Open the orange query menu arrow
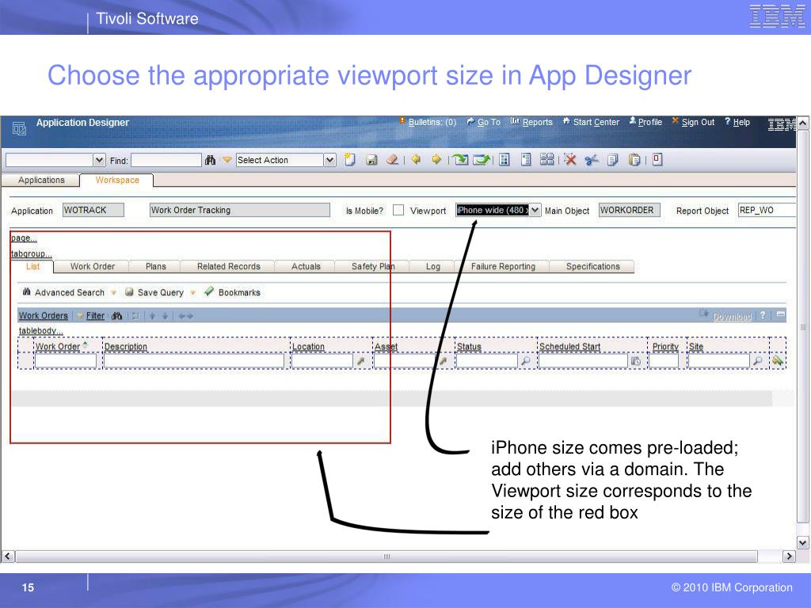811x608 pixels. [227, 160]
